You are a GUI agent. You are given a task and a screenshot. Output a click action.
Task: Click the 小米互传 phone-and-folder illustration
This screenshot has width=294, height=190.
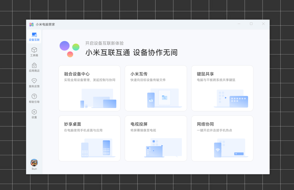[x=164, y=98]
